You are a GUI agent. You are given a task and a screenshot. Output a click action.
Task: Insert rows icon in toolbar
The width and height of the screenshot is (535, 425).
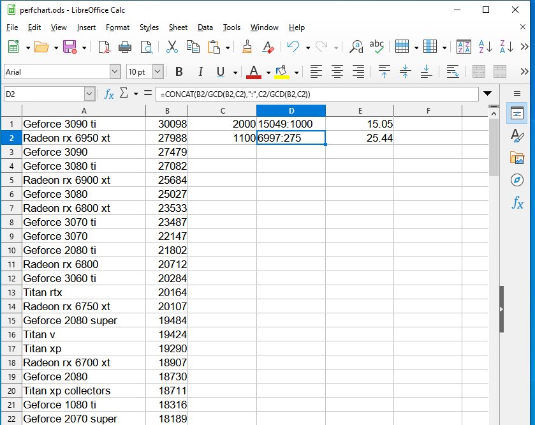(402, 47)
